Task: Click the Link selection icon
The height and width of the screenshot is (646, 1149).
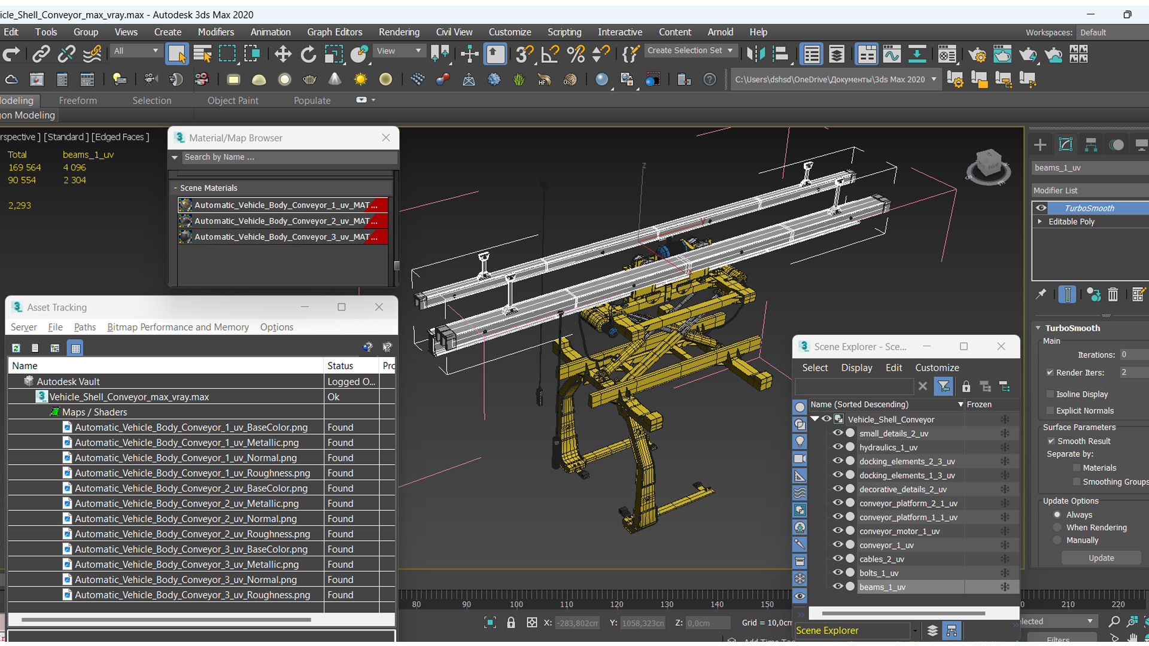Action: coord(41,54)
